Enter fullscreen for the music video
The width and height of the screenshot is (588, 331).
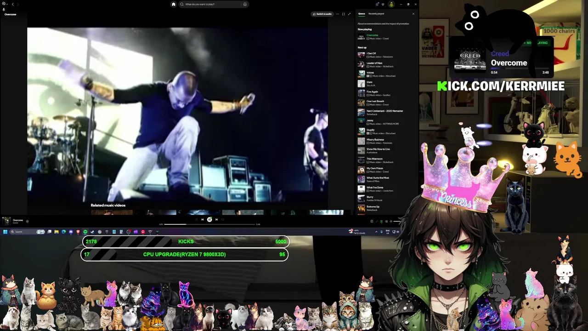coord(343,14)
